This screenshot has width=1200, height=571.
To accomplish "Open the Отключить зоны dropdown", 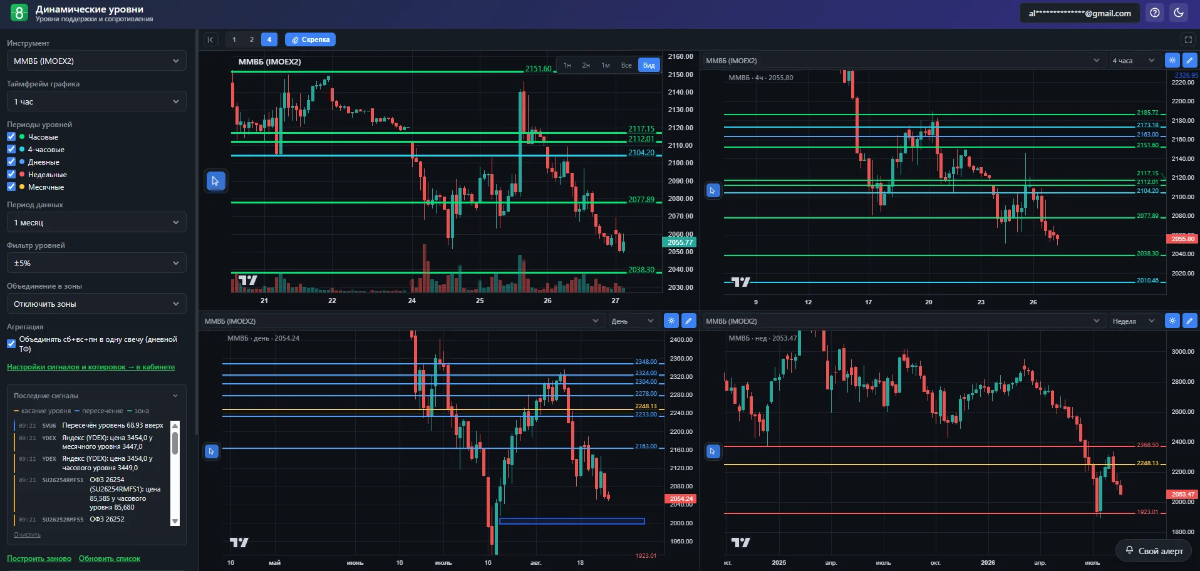I will coord(96,304).
